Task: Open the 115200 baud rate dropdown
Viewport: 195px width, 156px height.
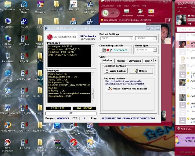Action: [155, 38]
